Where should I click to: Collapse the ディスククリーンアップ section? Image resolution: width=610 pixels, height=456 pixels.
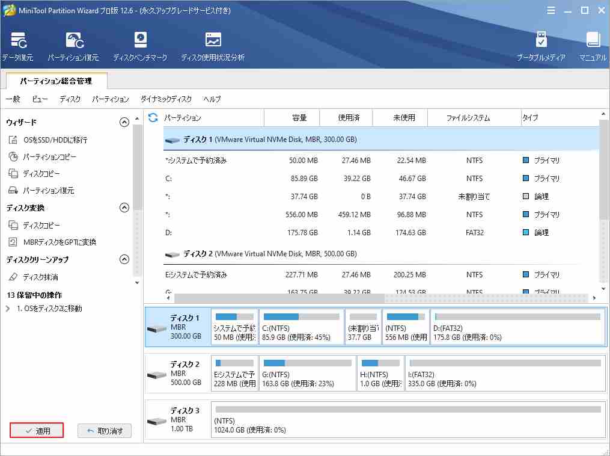click(124, 259)
